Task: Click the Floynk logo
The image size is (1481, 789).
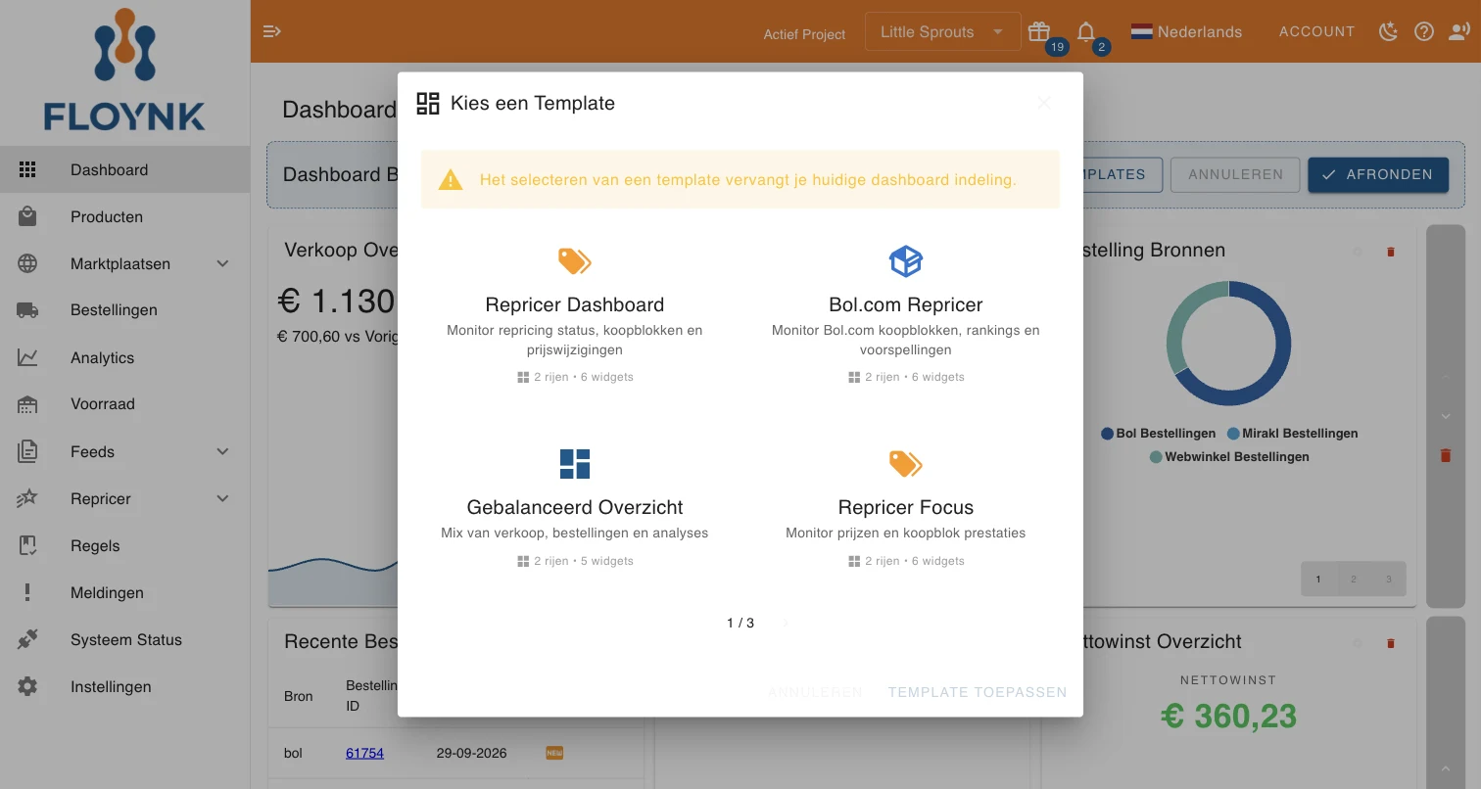Action: pyautogui.click(x=124, y=70)
